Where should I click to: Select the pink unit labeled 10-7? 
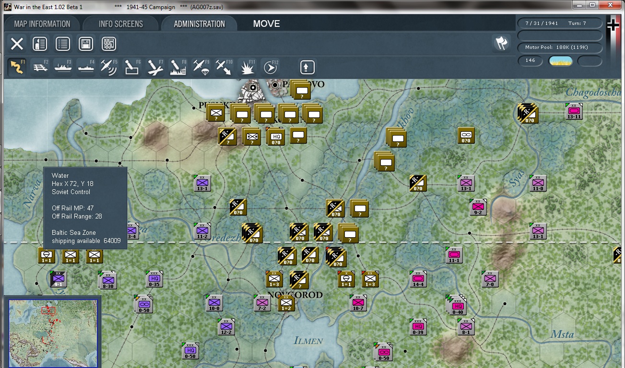(x=358, y=303)
